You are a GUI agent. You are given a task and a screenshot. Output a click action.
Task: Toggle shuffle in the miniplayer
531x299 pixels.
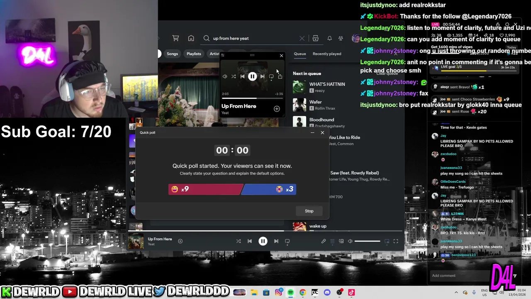point(234,76)
